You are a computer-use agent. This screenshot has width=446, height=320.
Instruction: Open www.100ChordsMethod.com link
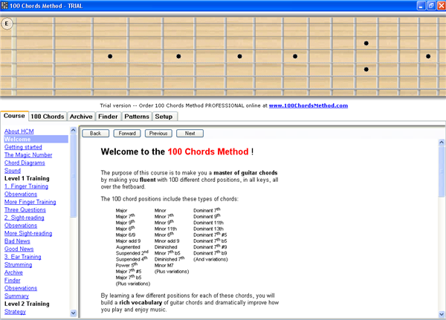click(x=308, y=105)
